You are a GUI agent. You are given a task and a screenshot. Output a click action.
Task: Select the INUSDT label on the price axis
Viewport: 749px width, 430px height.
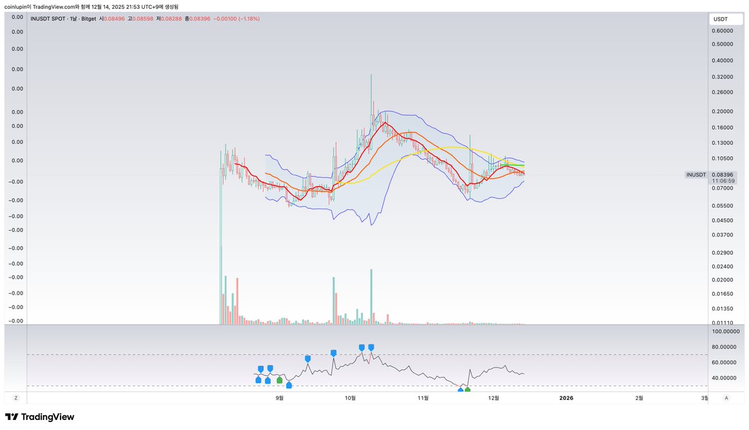pos(697,175)
